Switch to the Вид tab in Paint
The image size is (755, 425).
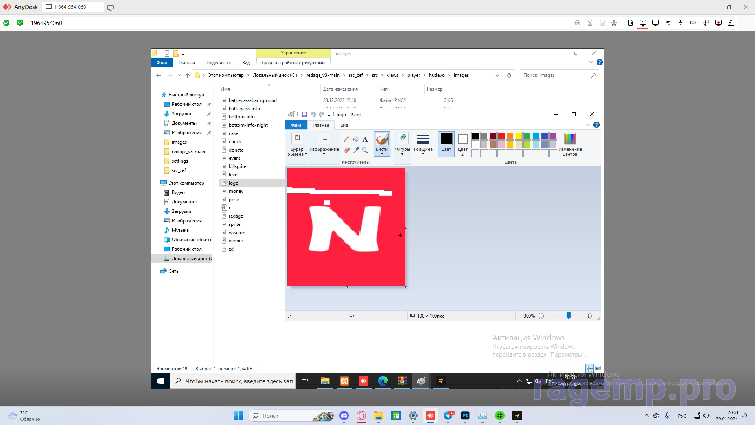pyautogui.click(x=344, y=125)
